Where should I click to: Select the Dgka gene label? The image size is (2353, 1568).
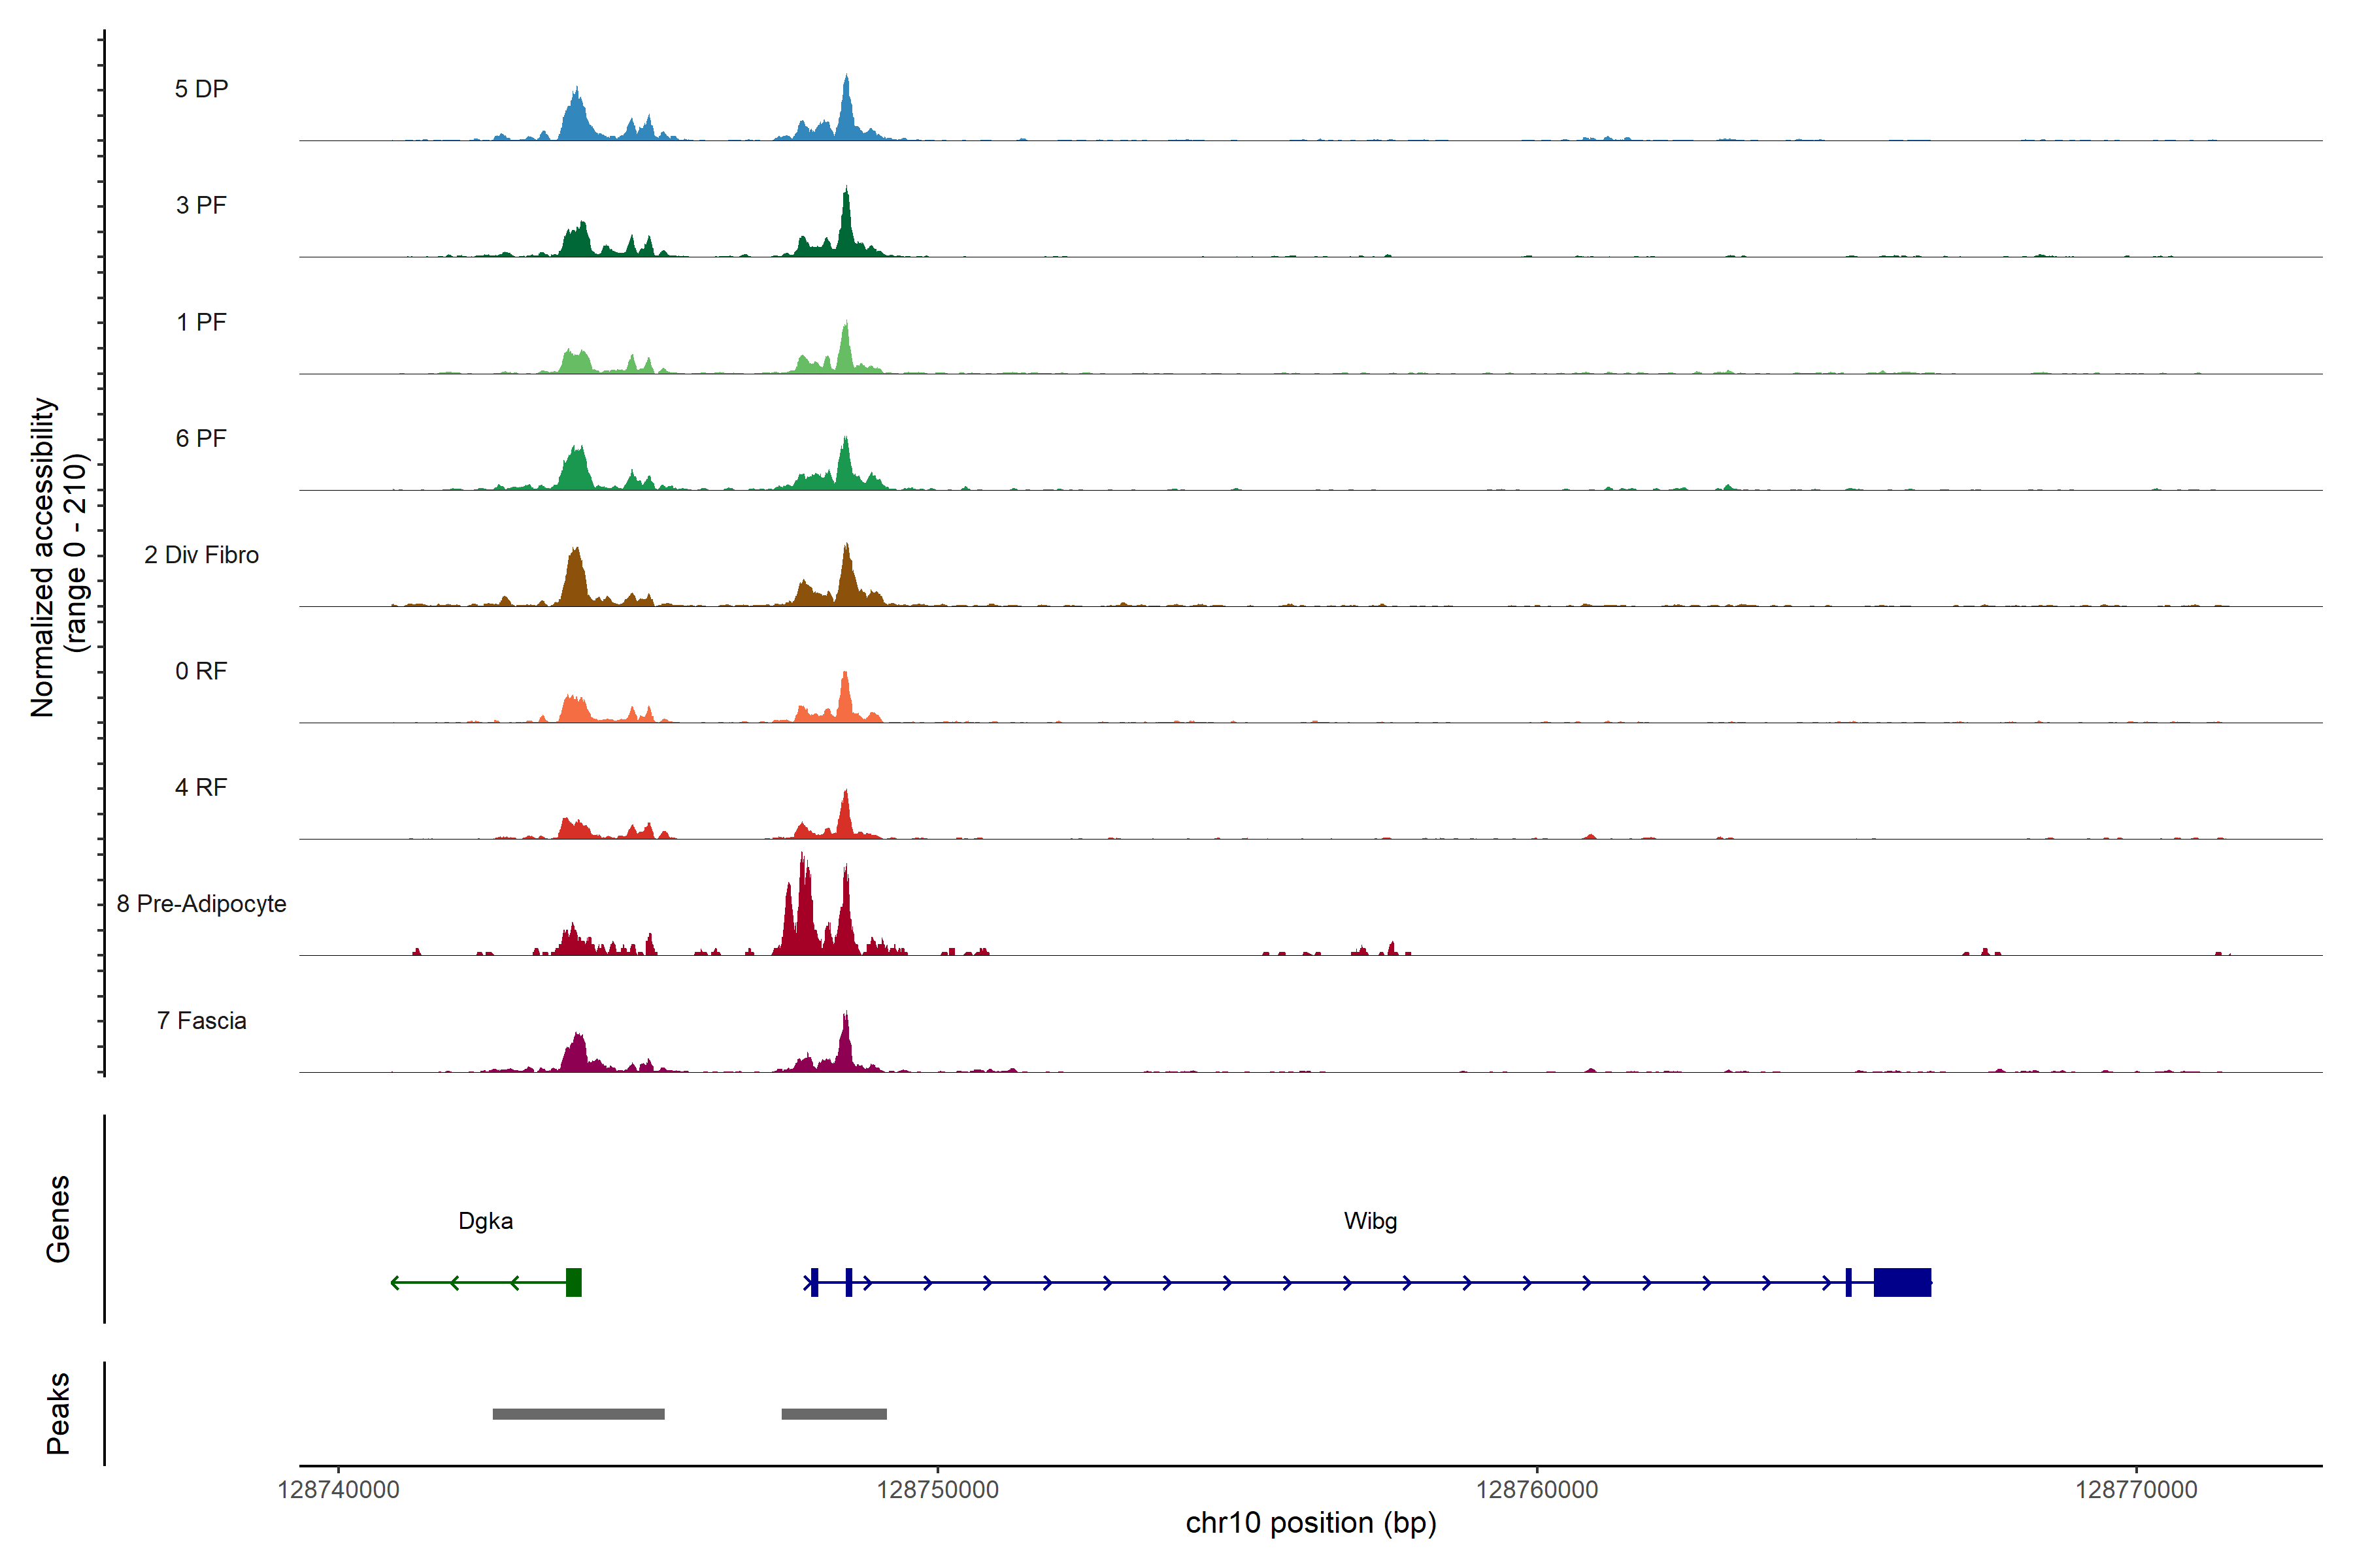point(485,1221)
